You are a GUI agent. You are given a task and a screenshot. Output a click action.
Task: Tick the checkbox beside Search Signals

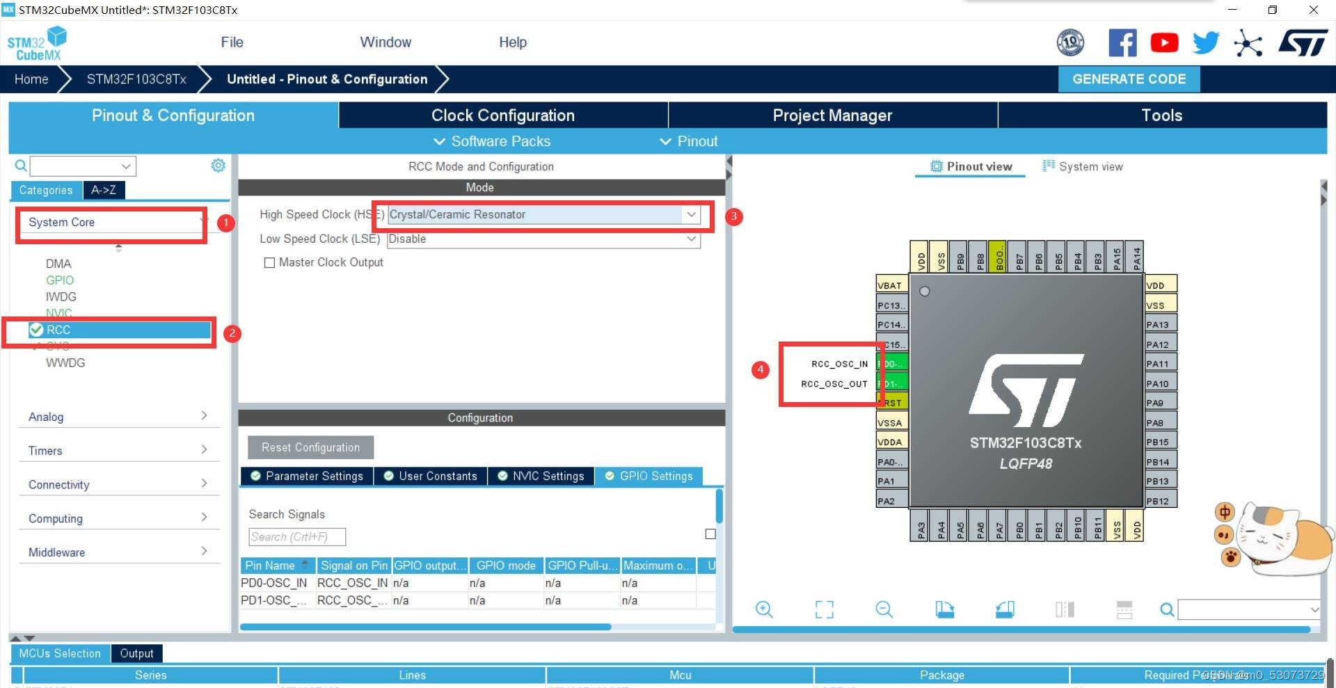point(710,534)
